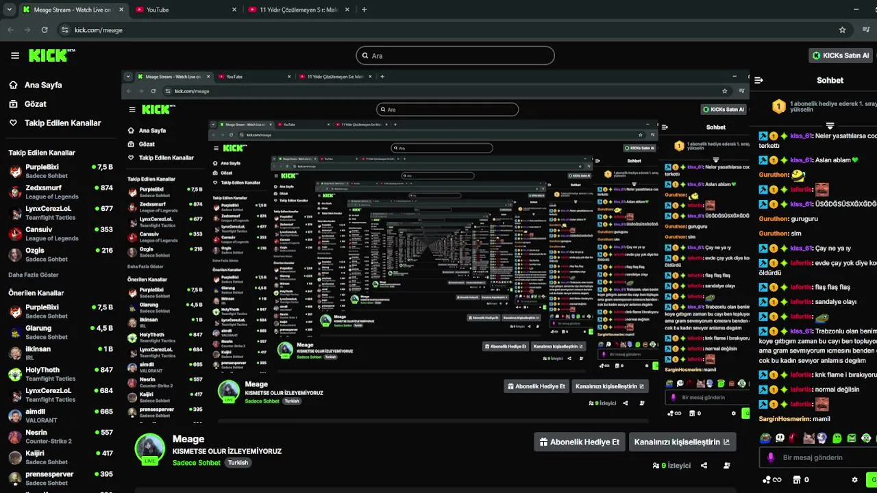Insert the Pepe frog emote

[765, 438]
